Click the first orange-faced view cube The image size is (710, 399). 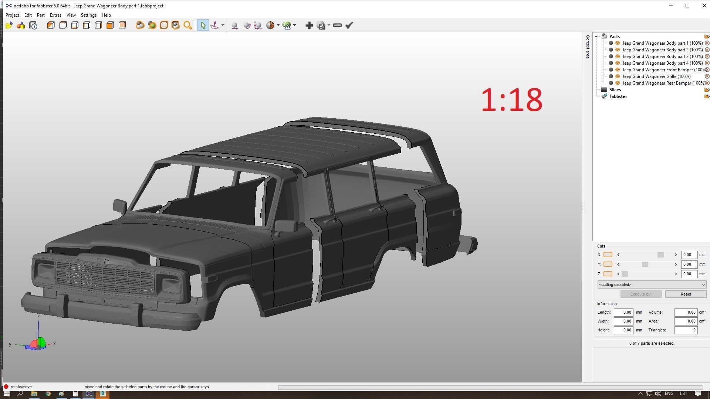(51, 25)
